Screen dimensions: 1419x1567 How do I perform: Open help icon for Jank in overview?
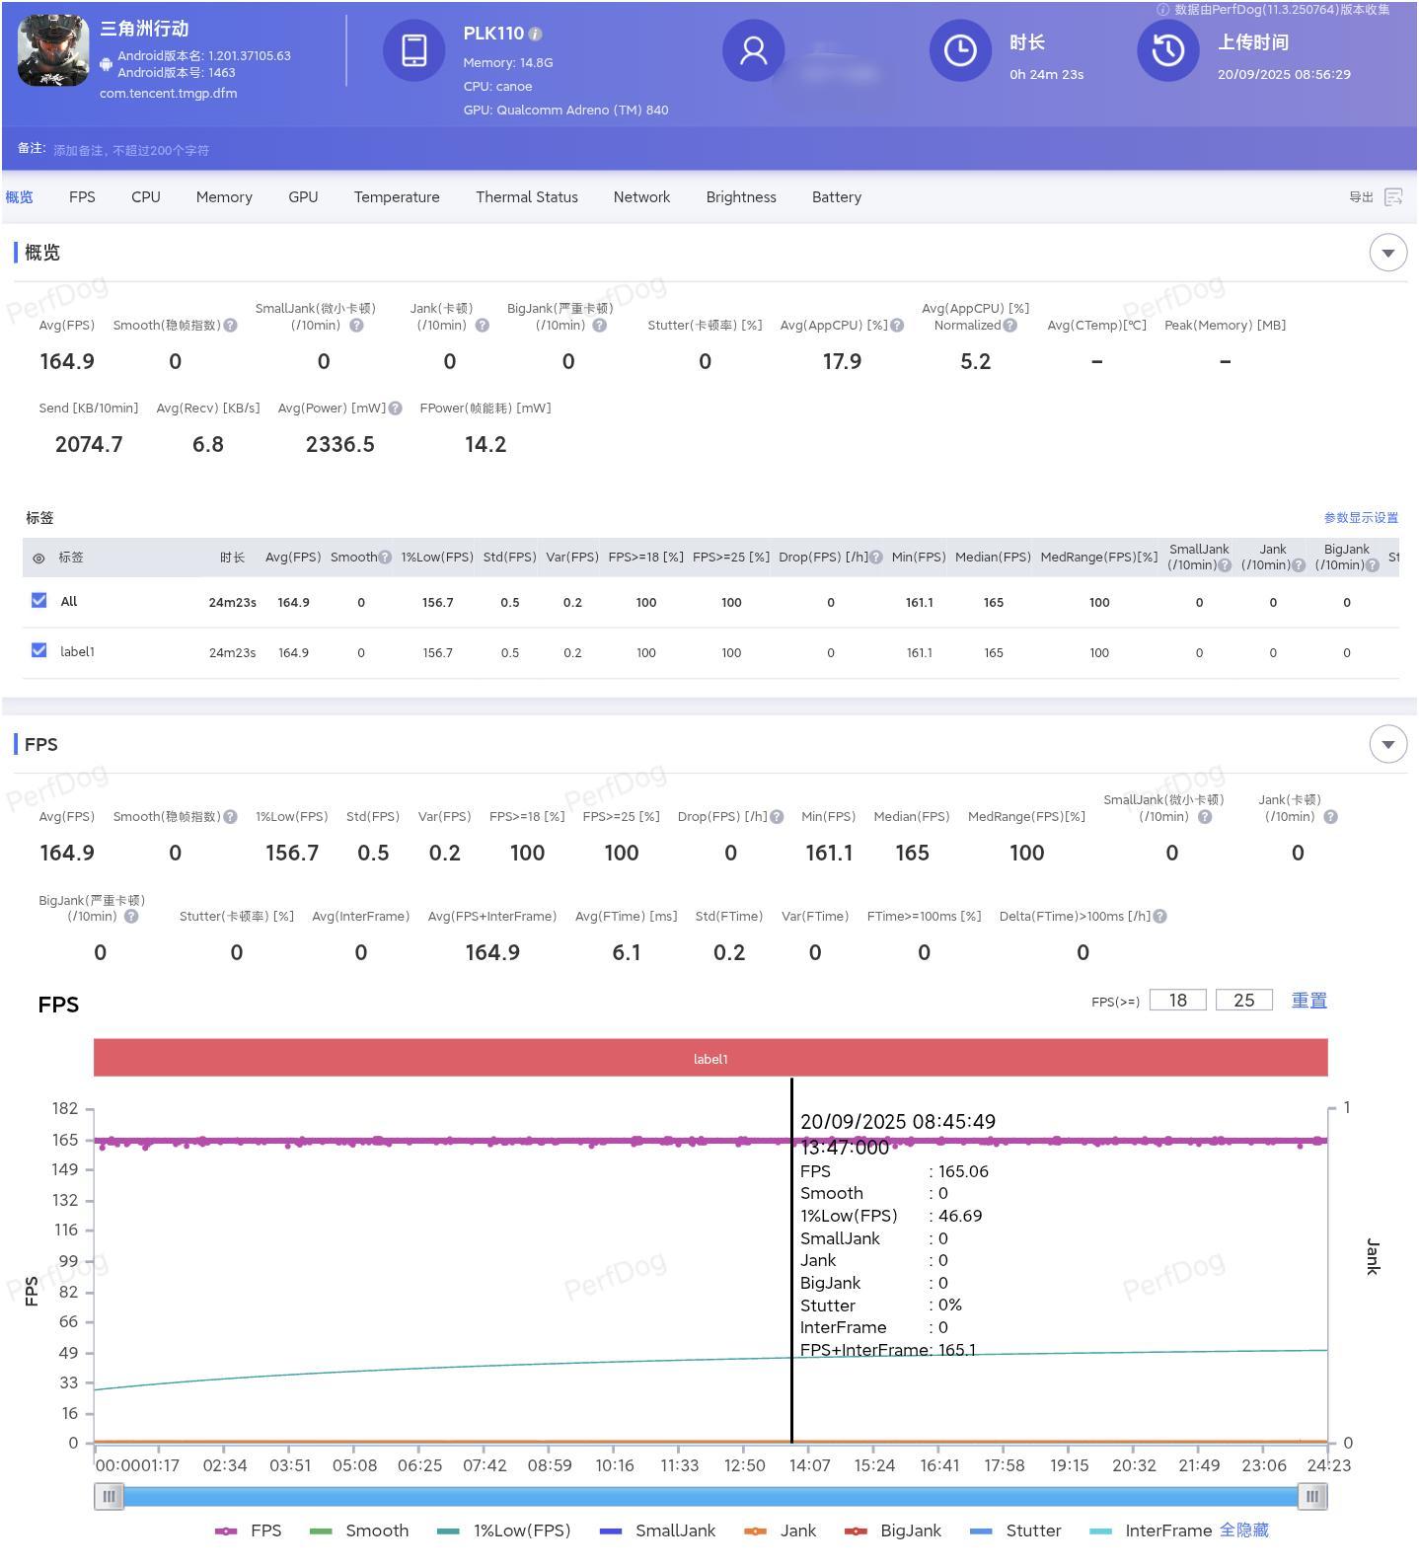click(x=483, y=326)
